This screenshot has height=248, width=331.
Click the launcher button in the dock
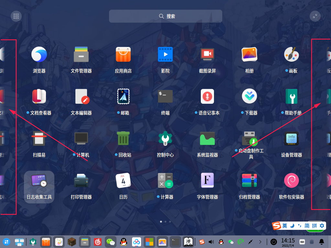click(x=6, y=242)
